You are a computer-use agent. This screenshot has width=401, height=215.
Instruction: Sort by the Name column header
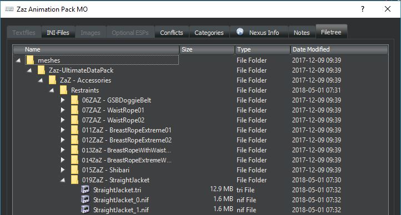97,49
